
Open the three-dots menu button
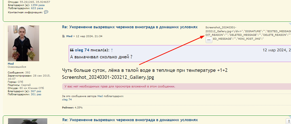(209, 40)
